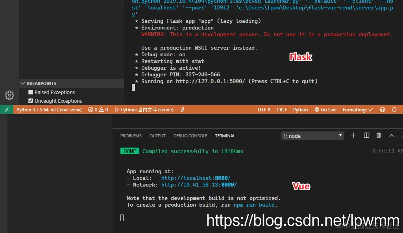Open http://localhost:8080/ link in terminal
Viewport: 403px width, 233px height.
(x=196, y=178)
